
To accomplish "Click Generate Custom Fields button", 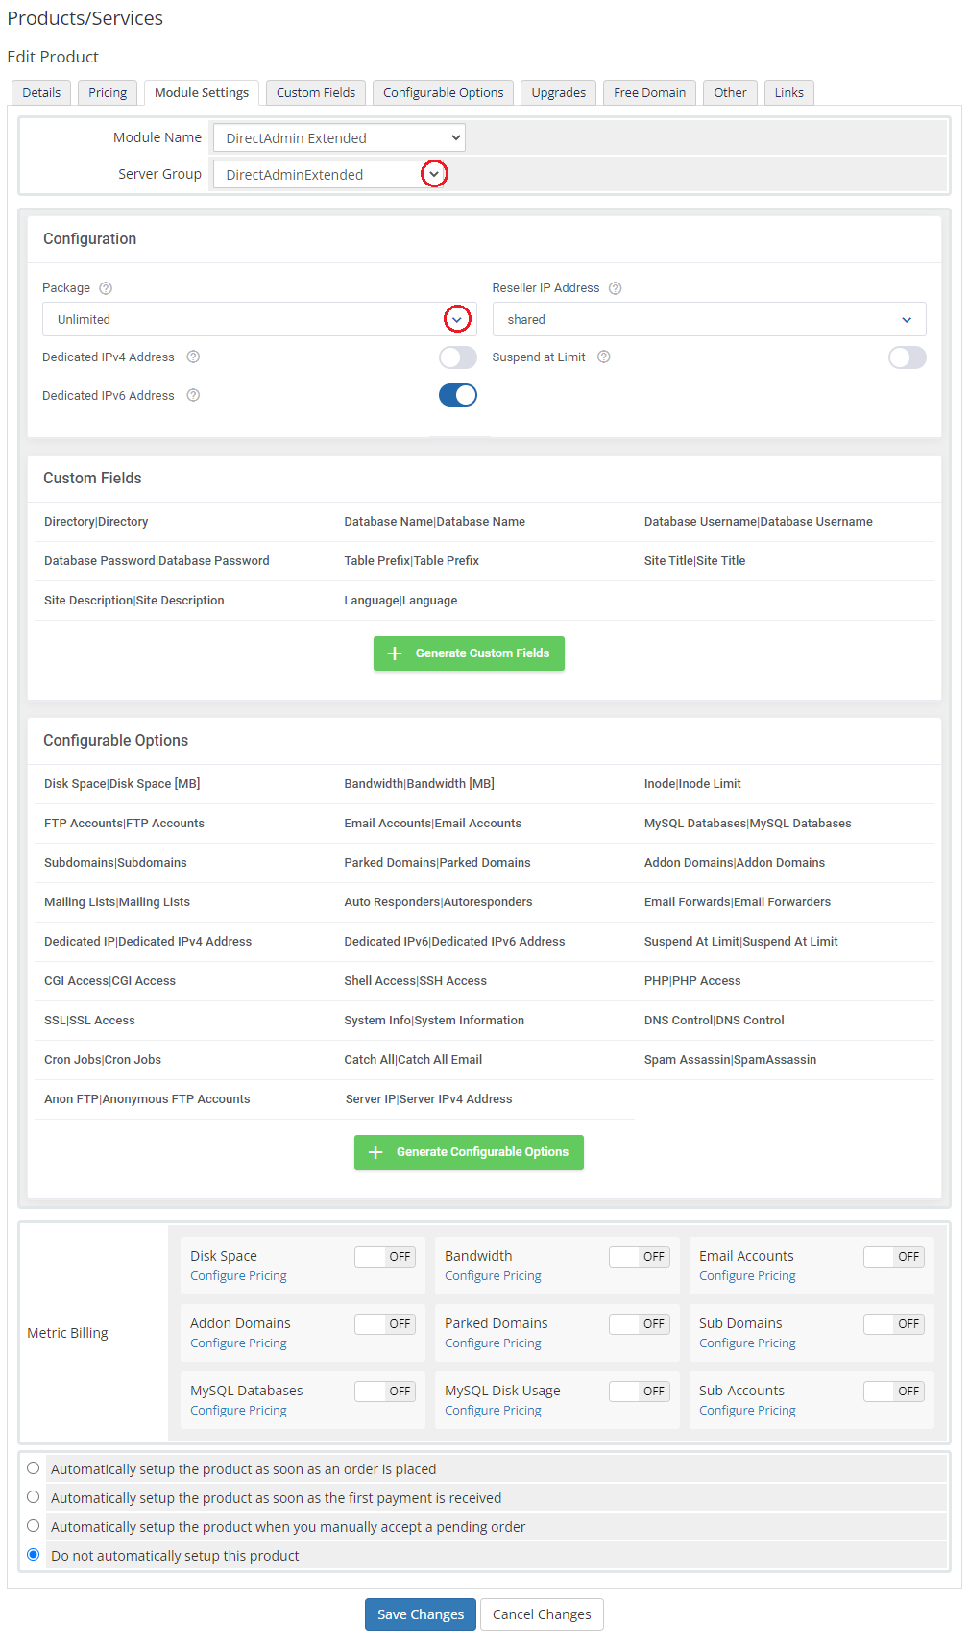I will pyautogui.click(x=469, y=653).
